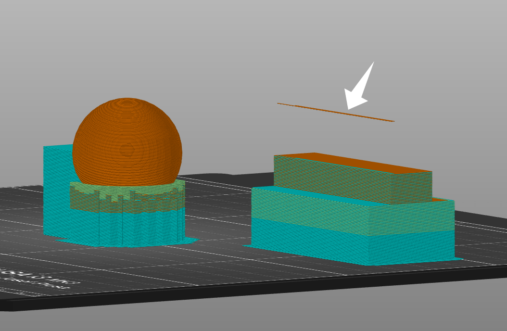
Task: Click the orange top surface of the right block
Action: click(x=375, y=164)
